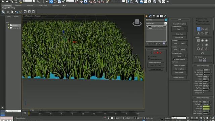Click the Select and Link chain icon
Viewport: 215px width, 121px height.
pyautogui.click(x=12, y=1)
